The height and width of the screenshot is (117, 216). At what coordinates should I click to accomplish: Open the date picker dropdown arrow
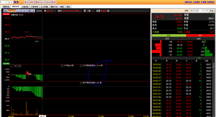click(x=203, y=11)
